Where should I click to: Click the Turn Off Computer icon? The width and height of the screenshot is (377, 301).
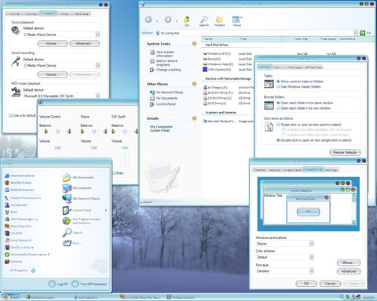75,284
